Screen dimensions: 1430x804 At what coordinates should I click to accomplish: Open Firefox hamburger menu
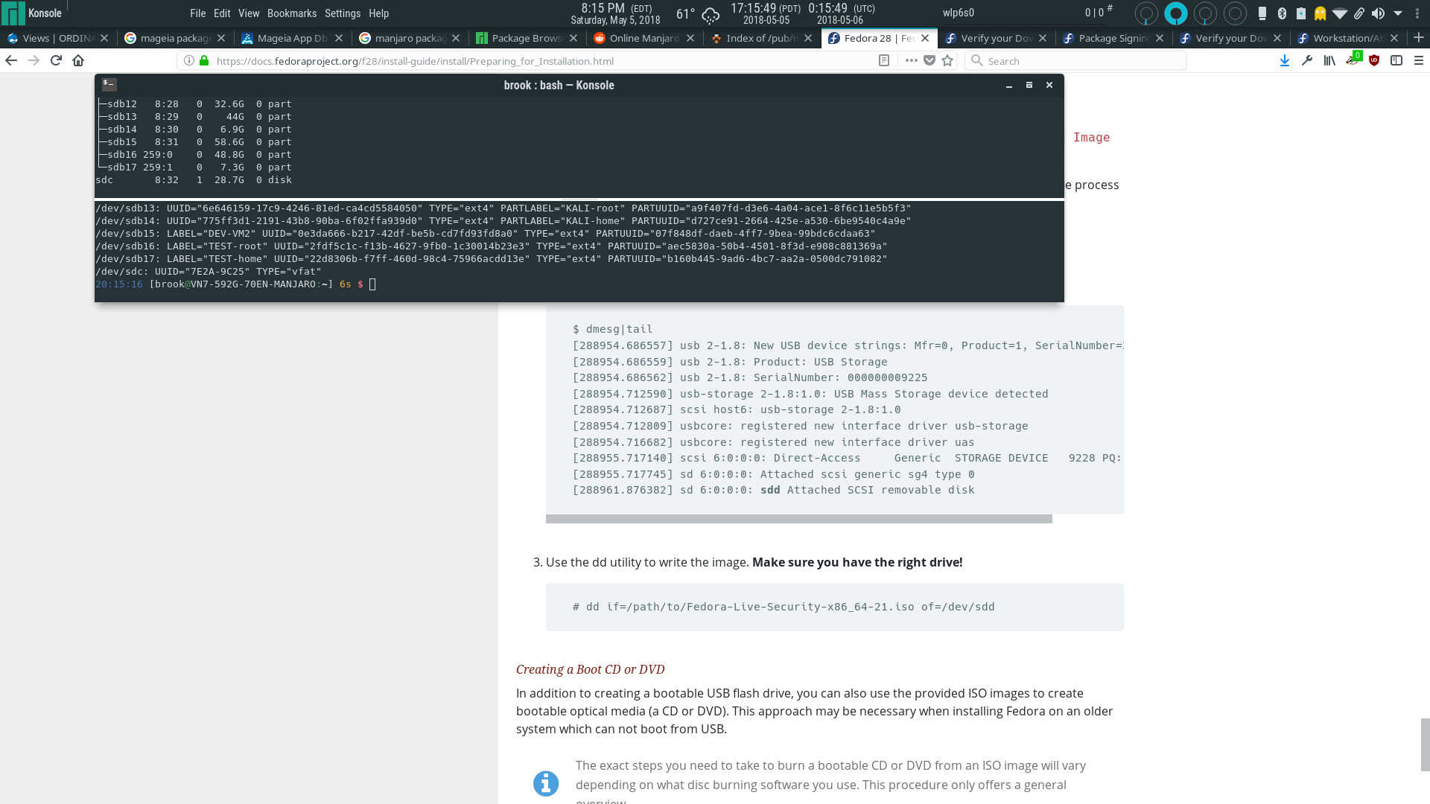click(1419, 60)
